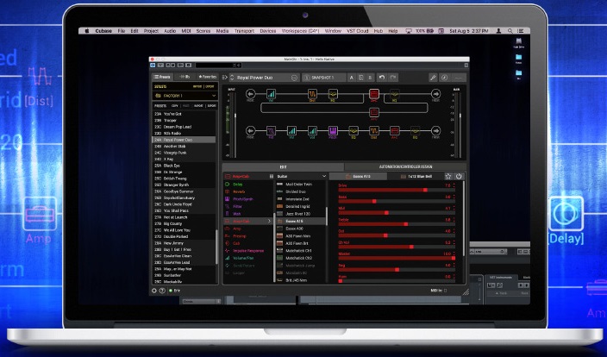The height and width of the screenshot is (357, 607).
Task: Switch to the IRs tab
Action: coord(185,77)
